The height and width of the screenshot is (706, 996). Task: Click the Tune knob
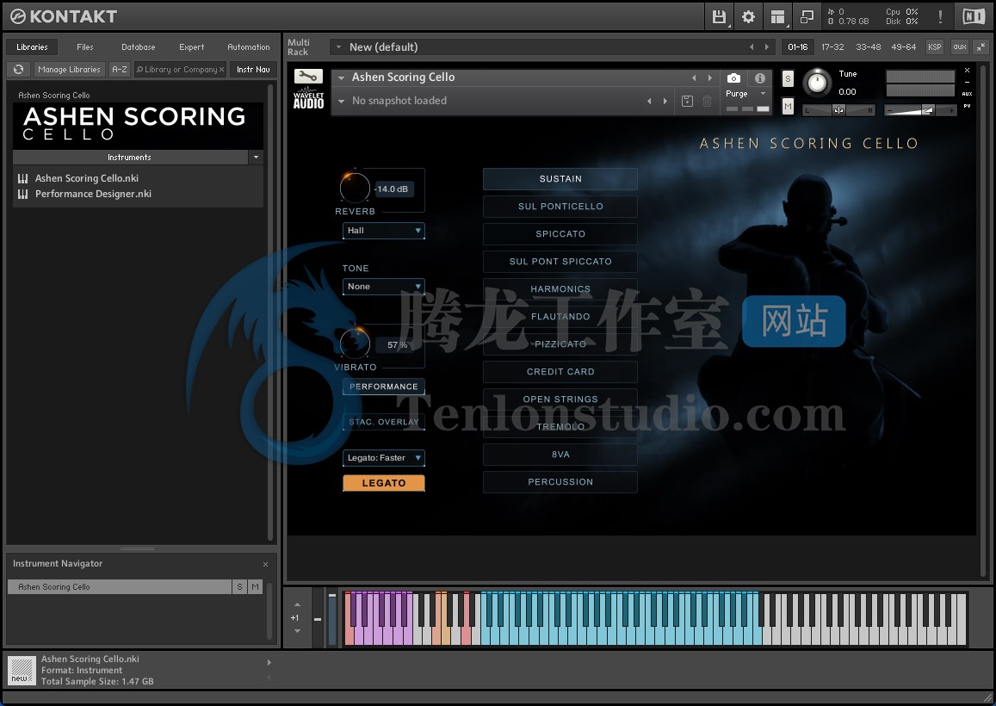[817, 83]
